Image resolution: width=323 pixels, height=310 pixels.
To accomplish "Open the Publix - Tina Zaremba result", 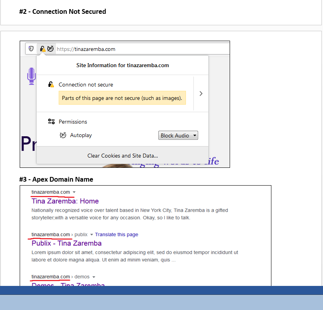I will tap(66, 243).
